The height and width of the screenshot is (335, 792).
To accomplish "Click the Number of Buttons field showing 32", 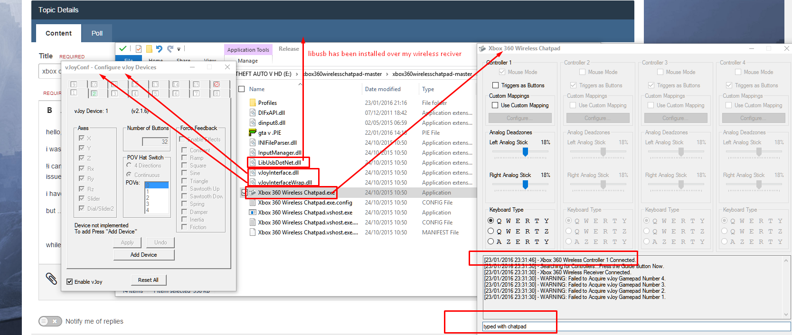I will 156,141.
